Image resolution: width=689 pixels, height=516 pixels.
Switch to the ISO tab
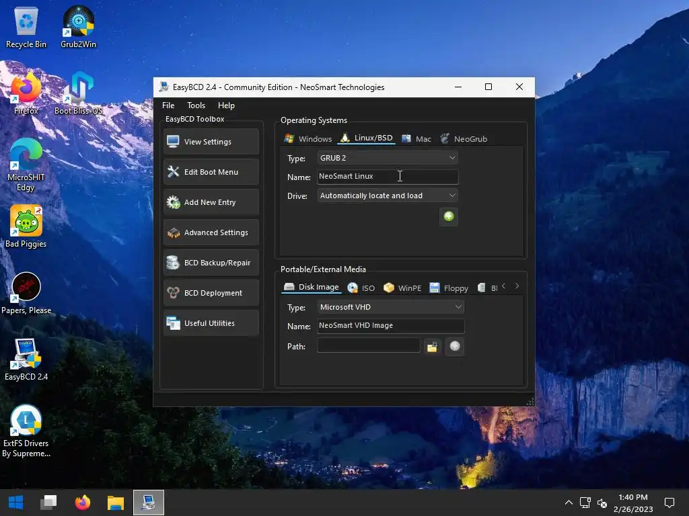[361, 288]
